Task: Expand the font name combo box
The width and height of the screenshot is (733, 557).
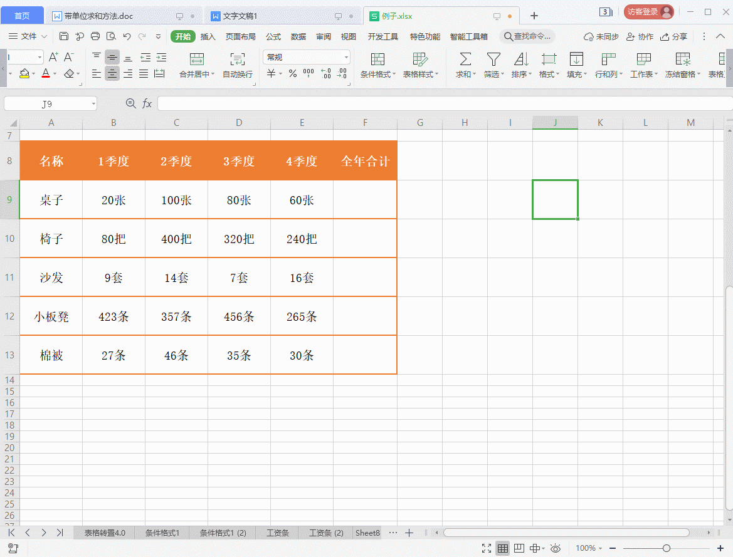Action: click(40, 56)
